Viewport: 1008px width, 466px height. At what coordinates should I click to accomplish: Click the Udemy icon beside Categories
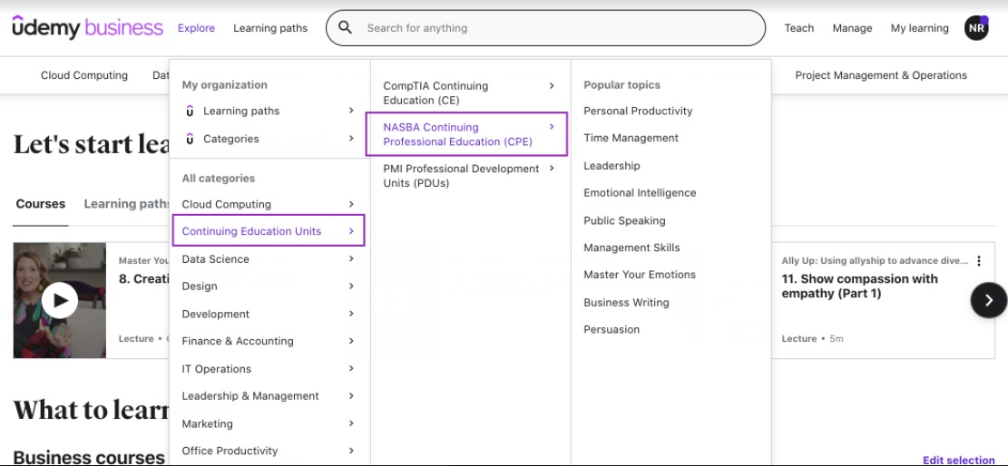(x=190, y=139)
